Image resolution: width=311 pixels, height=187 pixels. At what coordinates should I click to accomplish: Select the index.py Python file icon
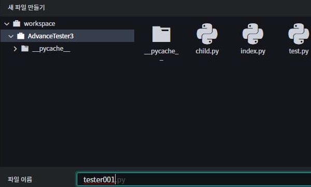coord(253,34)
